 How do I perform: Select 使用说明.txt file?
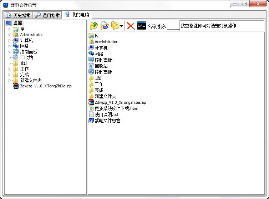[107, 114]
